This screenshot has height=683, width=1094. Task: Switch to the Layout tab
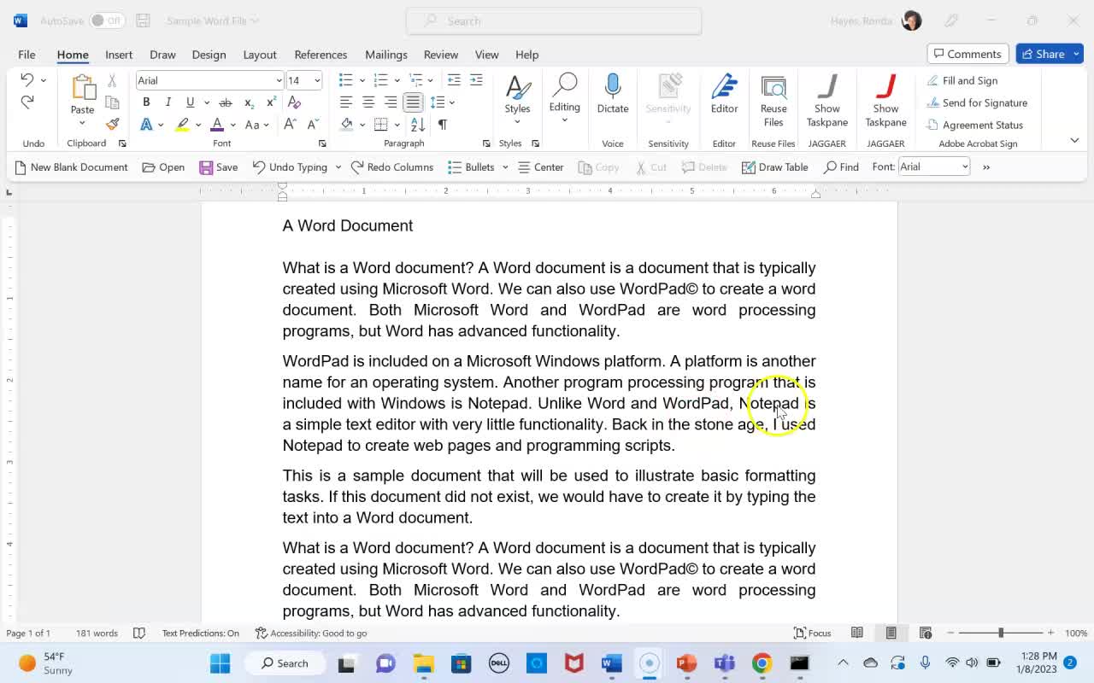click(x=260, y=55)
